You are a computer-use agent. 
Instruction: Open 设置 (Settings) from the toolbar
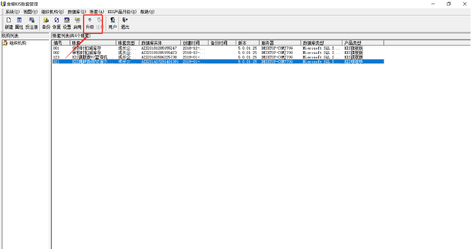[67, 23]
